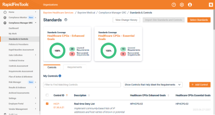215x115 pixels.
Task: Click the Kaseya K icon in header corner
Action: tap(211, 5)
